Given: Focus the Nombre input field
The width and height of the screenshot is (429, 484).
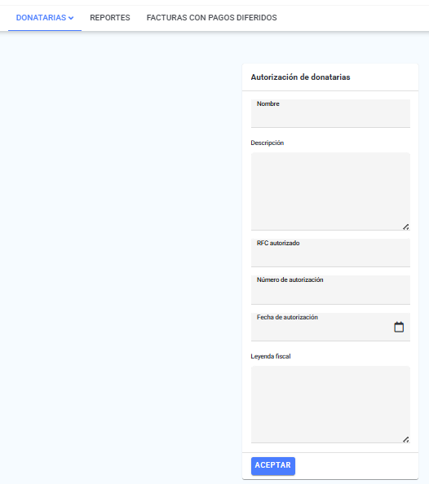Looking at the screenshot, I should coord(330,113).
